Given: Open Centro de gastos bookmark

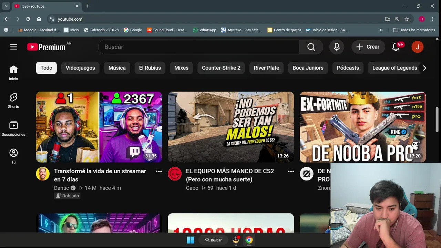Looking at the screenshot, I should click(x=284, y=30).
